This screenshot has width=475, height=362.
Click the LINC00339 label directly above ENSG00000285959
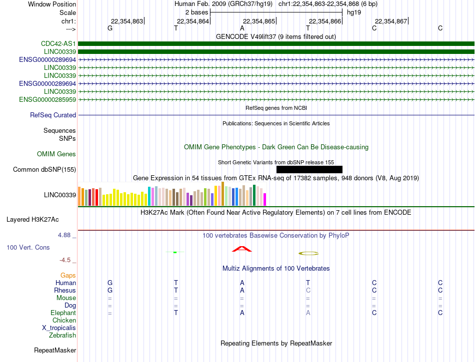[x=60, y=92]
